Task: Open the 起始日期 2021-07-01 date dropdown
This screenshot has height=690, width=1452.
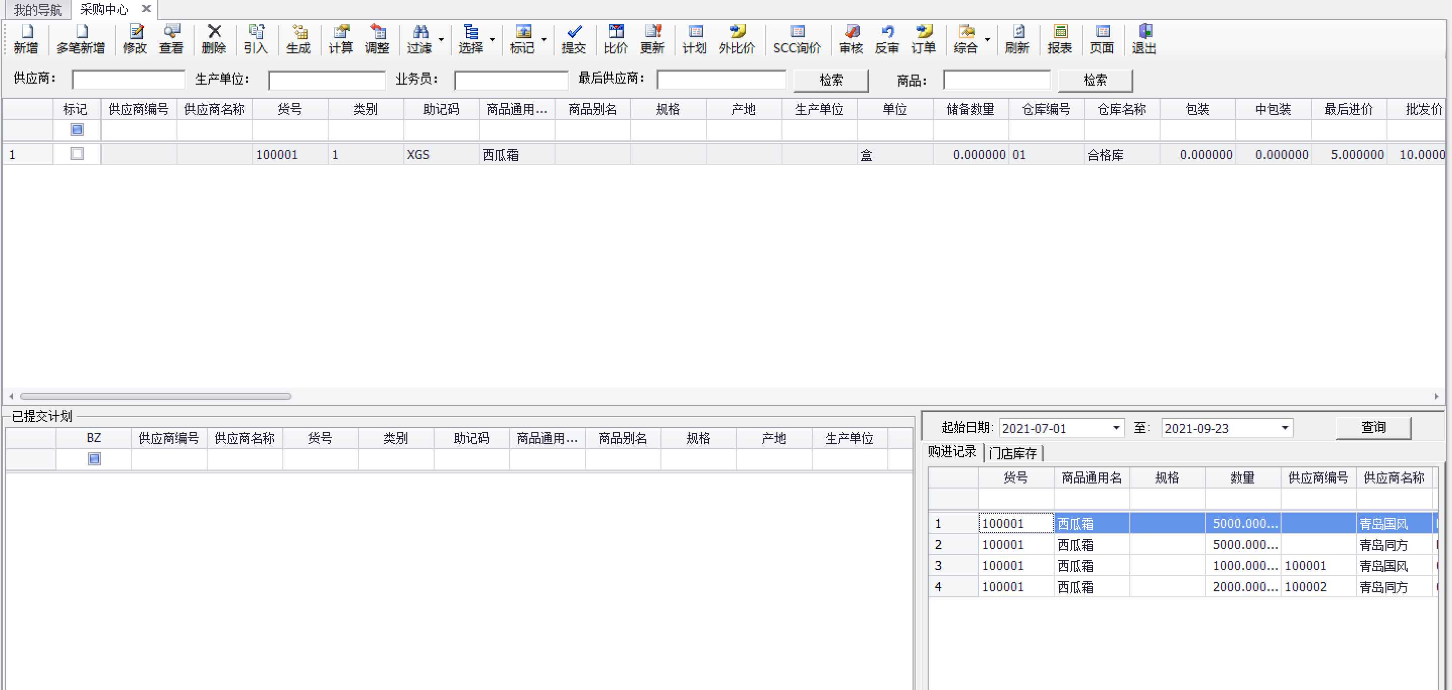Action: [1116, 428]
